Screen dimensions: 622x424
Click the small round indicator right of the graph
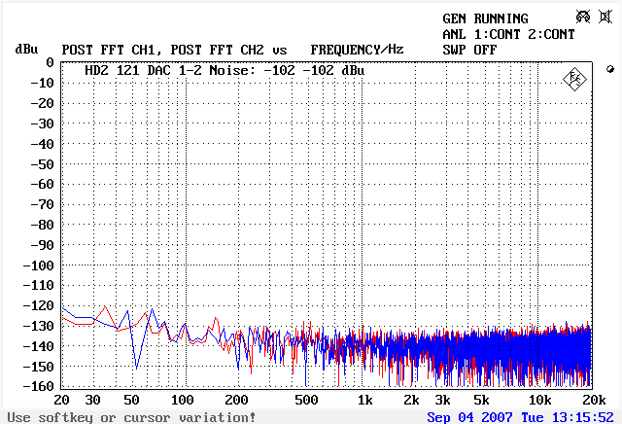[610, 69]
